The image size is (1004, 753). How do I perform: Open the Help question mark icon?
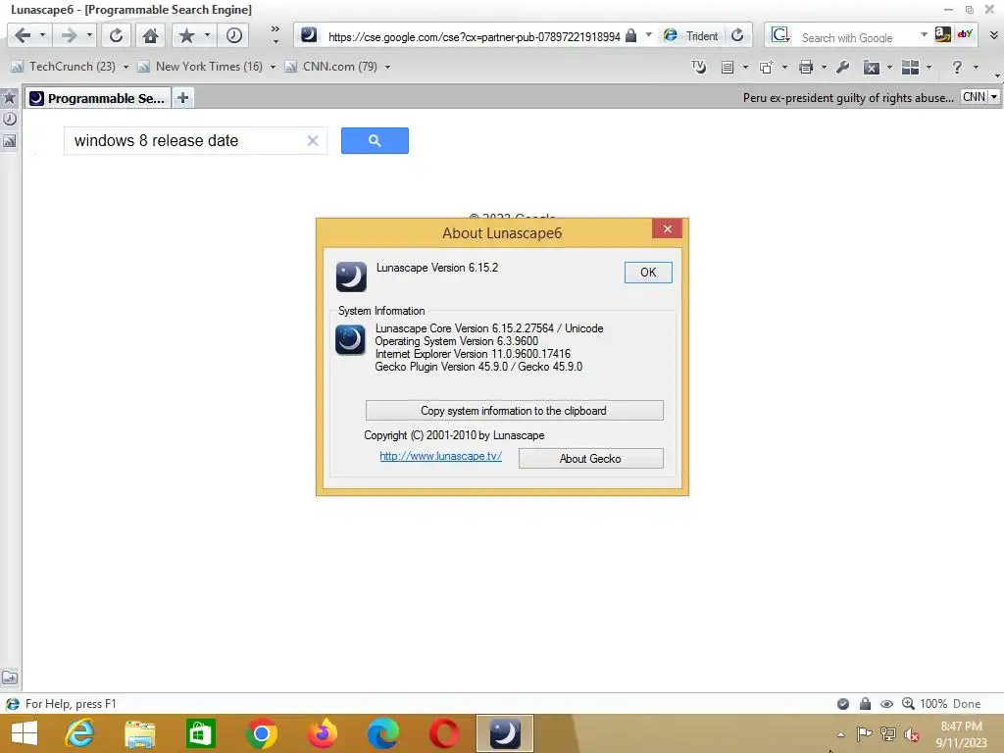(x=957, y=67)
